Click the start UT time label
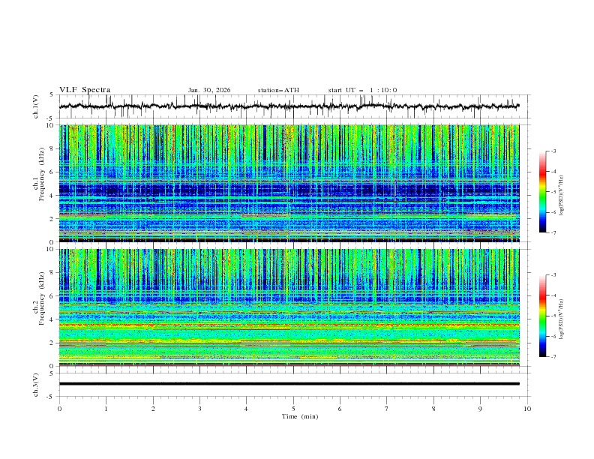This screenshot has width=594, height=459. coord(362,90)
